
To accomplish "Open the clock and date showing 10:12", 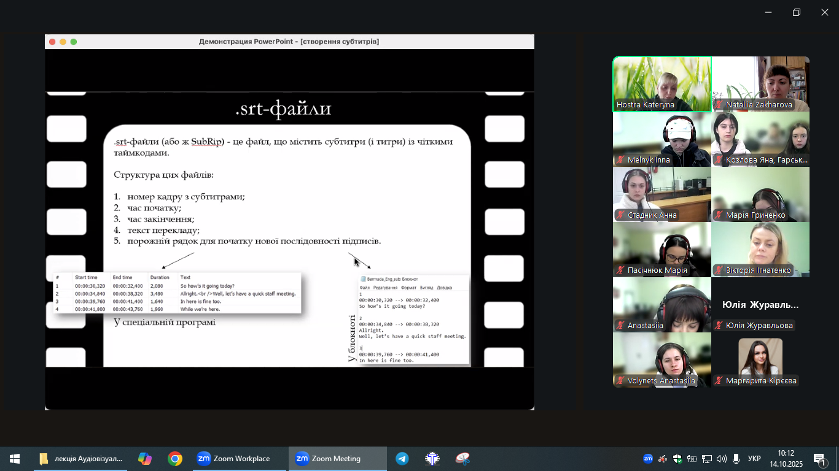I will [x=786, y=459].
